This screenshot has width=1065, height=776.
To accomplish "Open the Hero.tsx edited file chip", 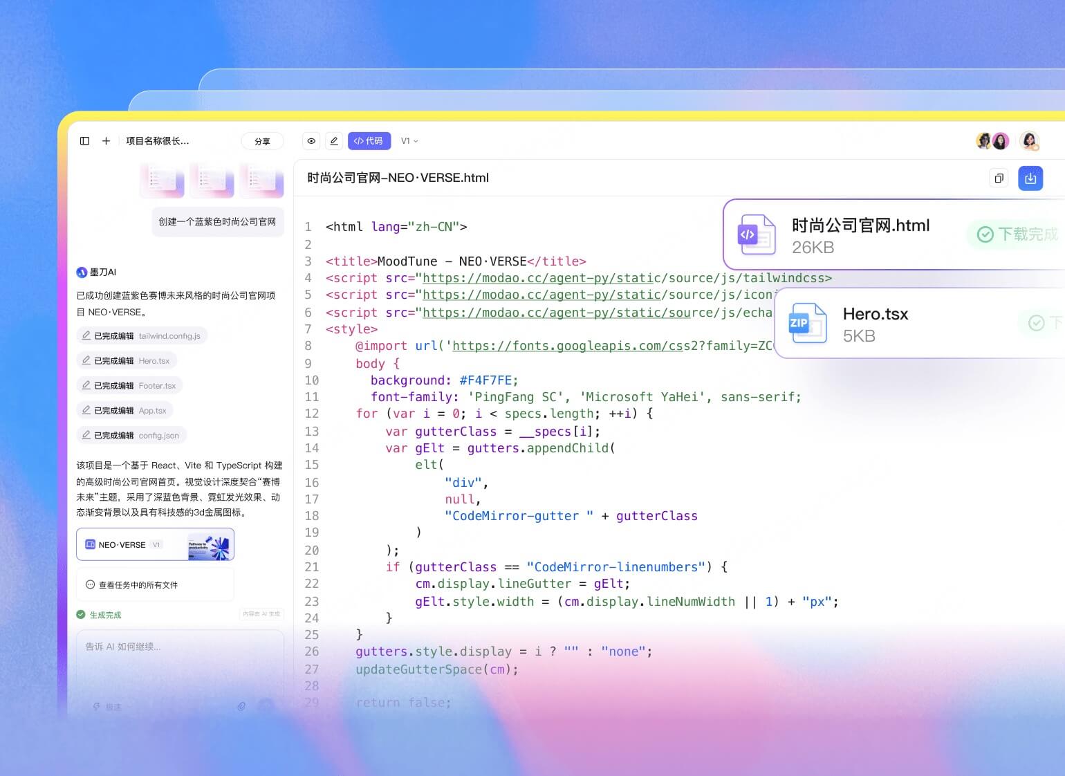I will point(127,361).
